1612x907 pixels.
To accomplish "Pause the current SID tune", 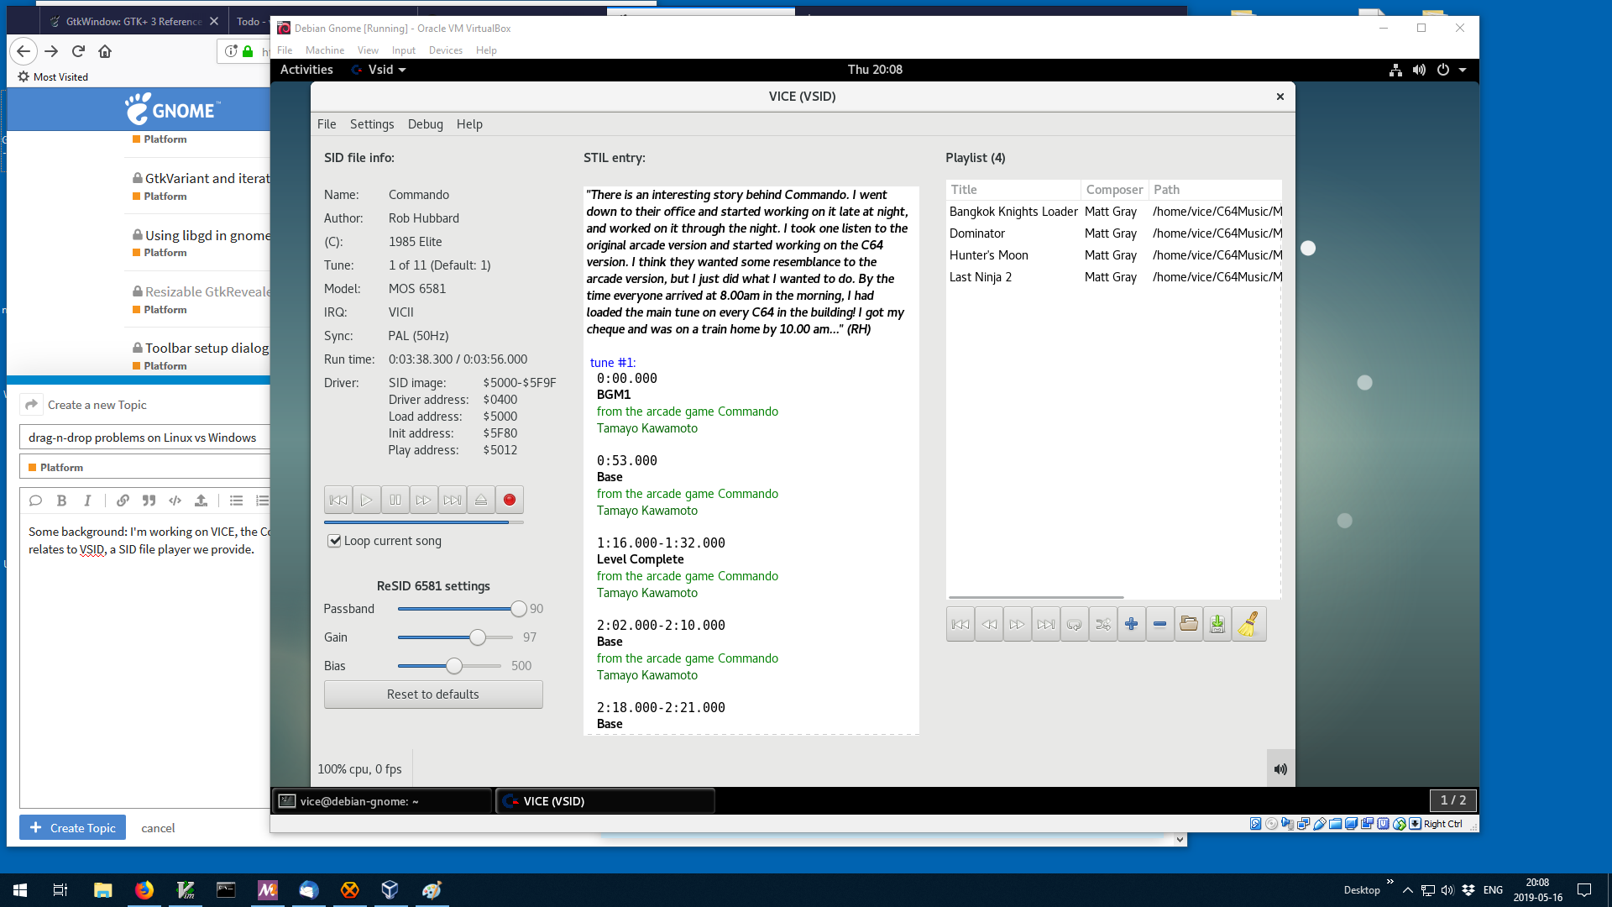I will coord(395,500).
